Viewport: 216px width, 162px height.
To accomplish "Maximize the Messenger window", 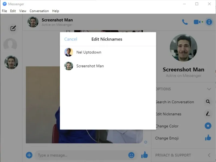I will click(197, 4).
